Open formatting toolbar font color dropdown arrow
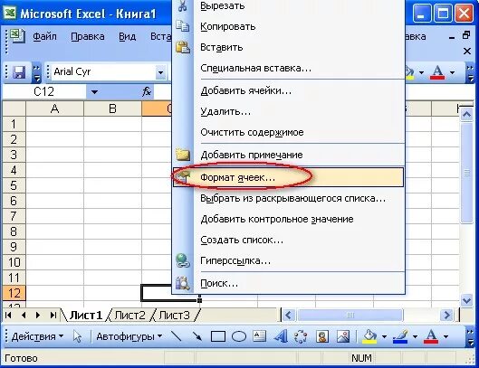479x368 pixels. point(452,72)
